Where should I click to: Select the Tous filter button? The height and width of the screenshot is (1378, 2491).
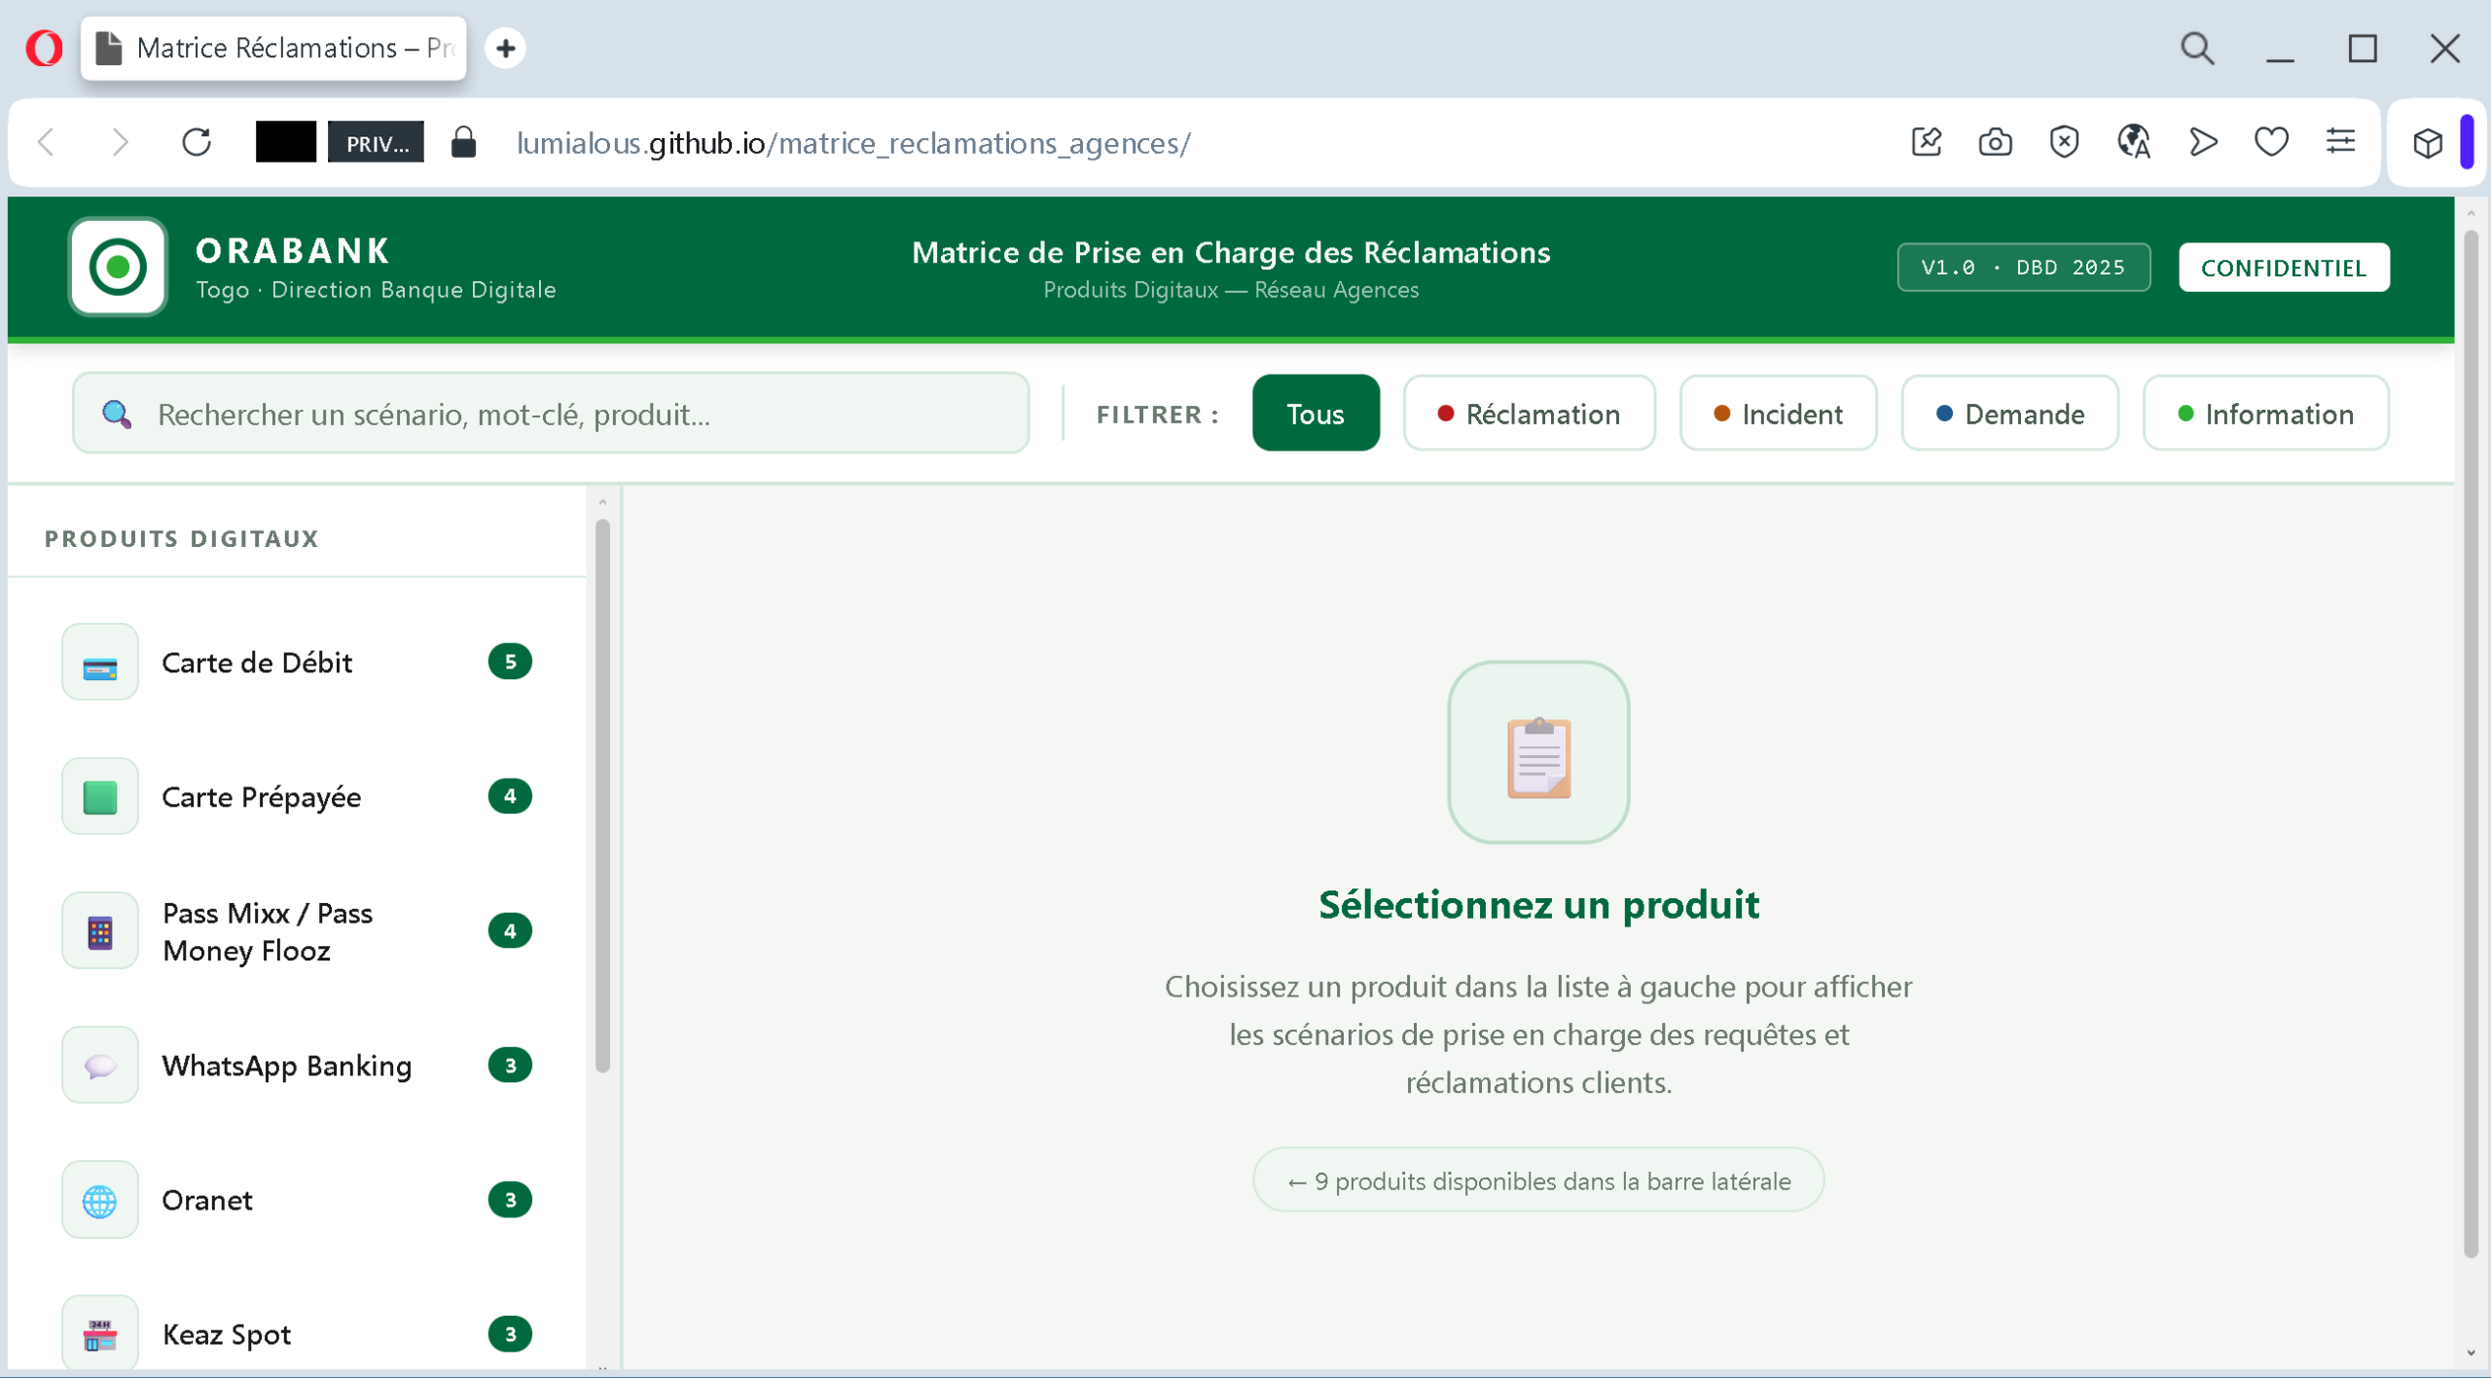click(1315, 414)
